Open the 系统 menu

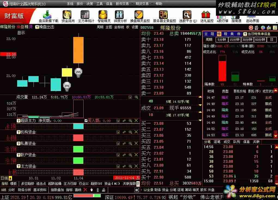(x=70, y=4)
